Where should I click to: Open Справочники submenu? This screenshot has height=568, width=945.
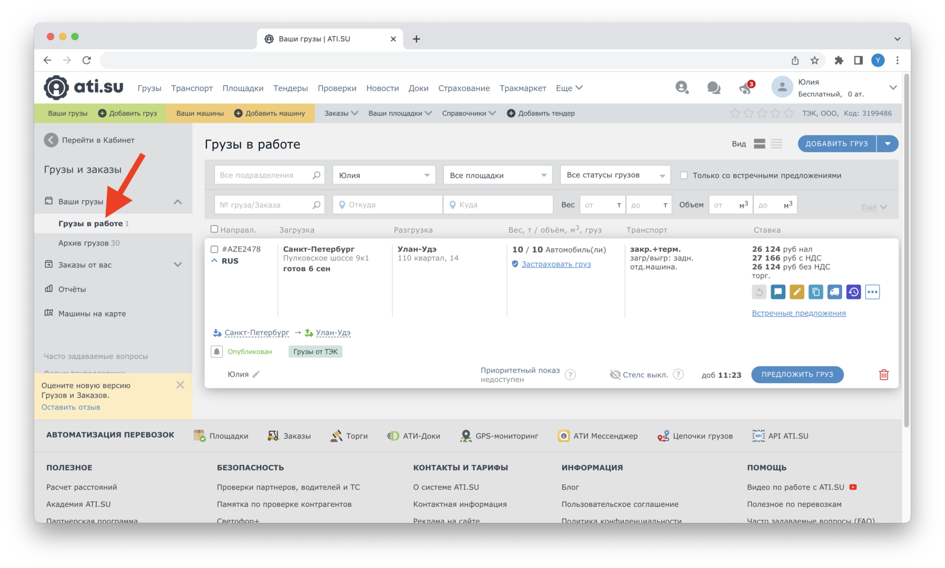coord(469,113)
